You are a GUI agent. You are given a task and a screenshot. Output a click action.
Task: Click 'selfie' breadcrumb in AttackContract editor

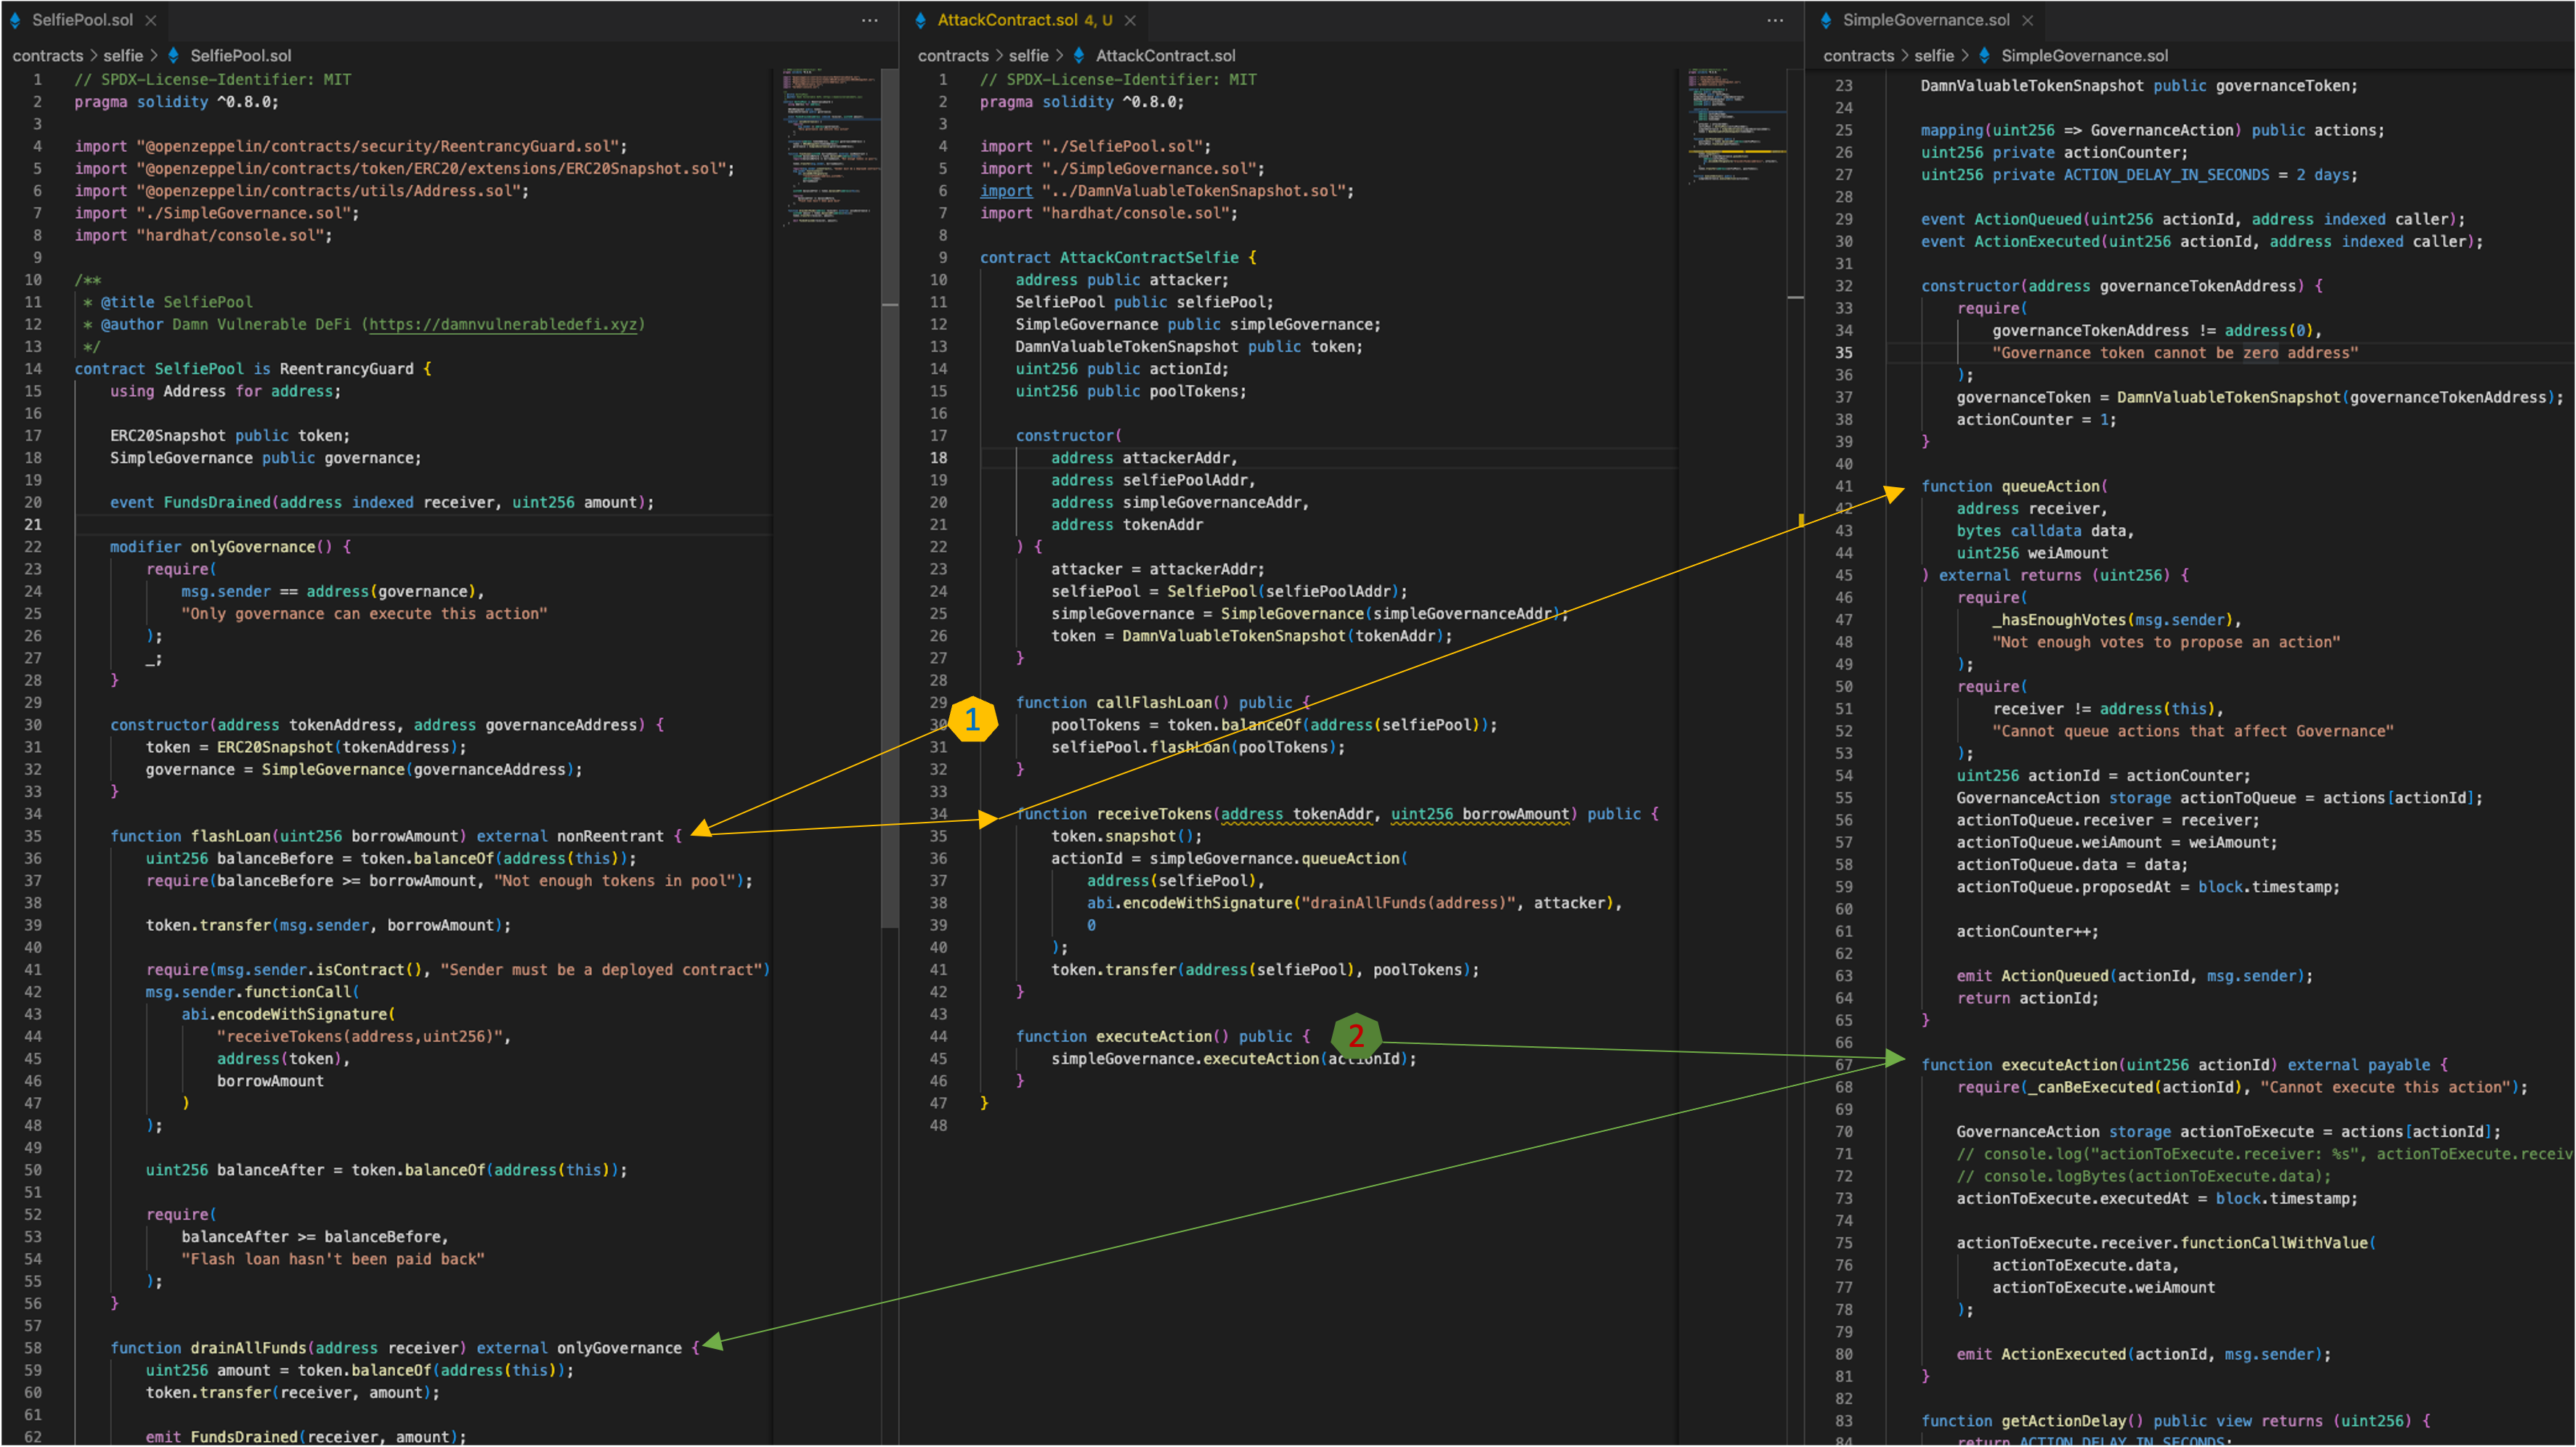click(1028, 56)
